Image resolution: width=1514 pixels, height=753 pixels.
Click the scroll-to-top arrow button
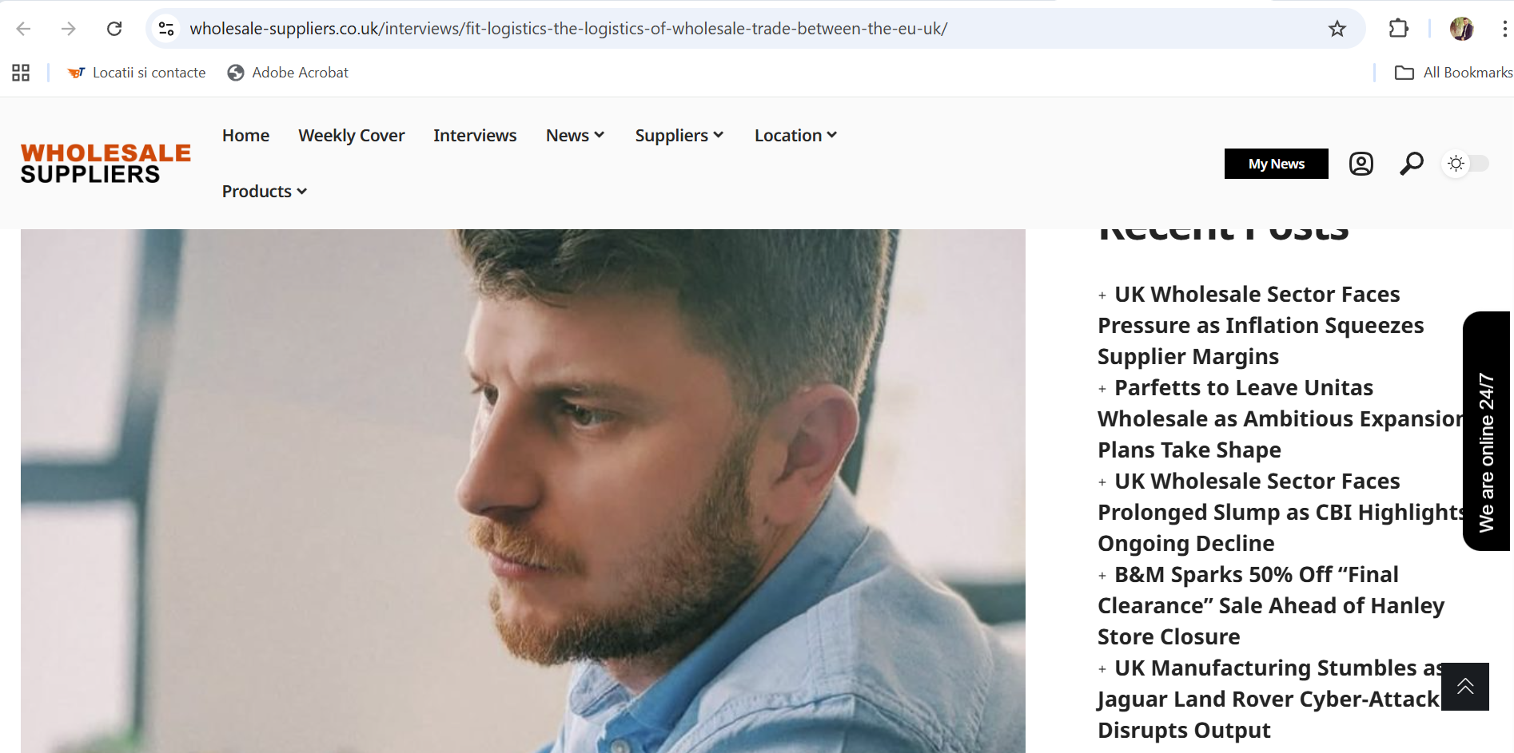[1465, 686]
